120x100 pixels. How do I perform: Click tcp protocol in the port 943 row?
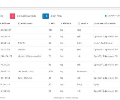[62, 30]
